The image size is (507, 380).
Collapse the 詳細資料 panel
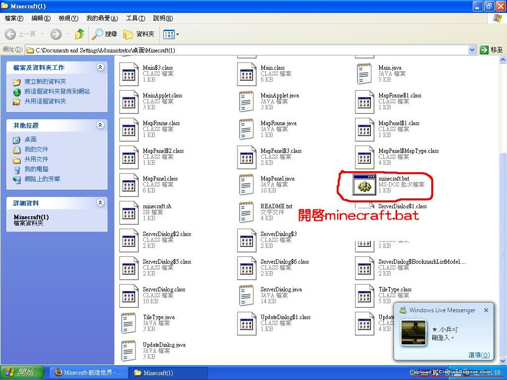(x=101, y=203)
